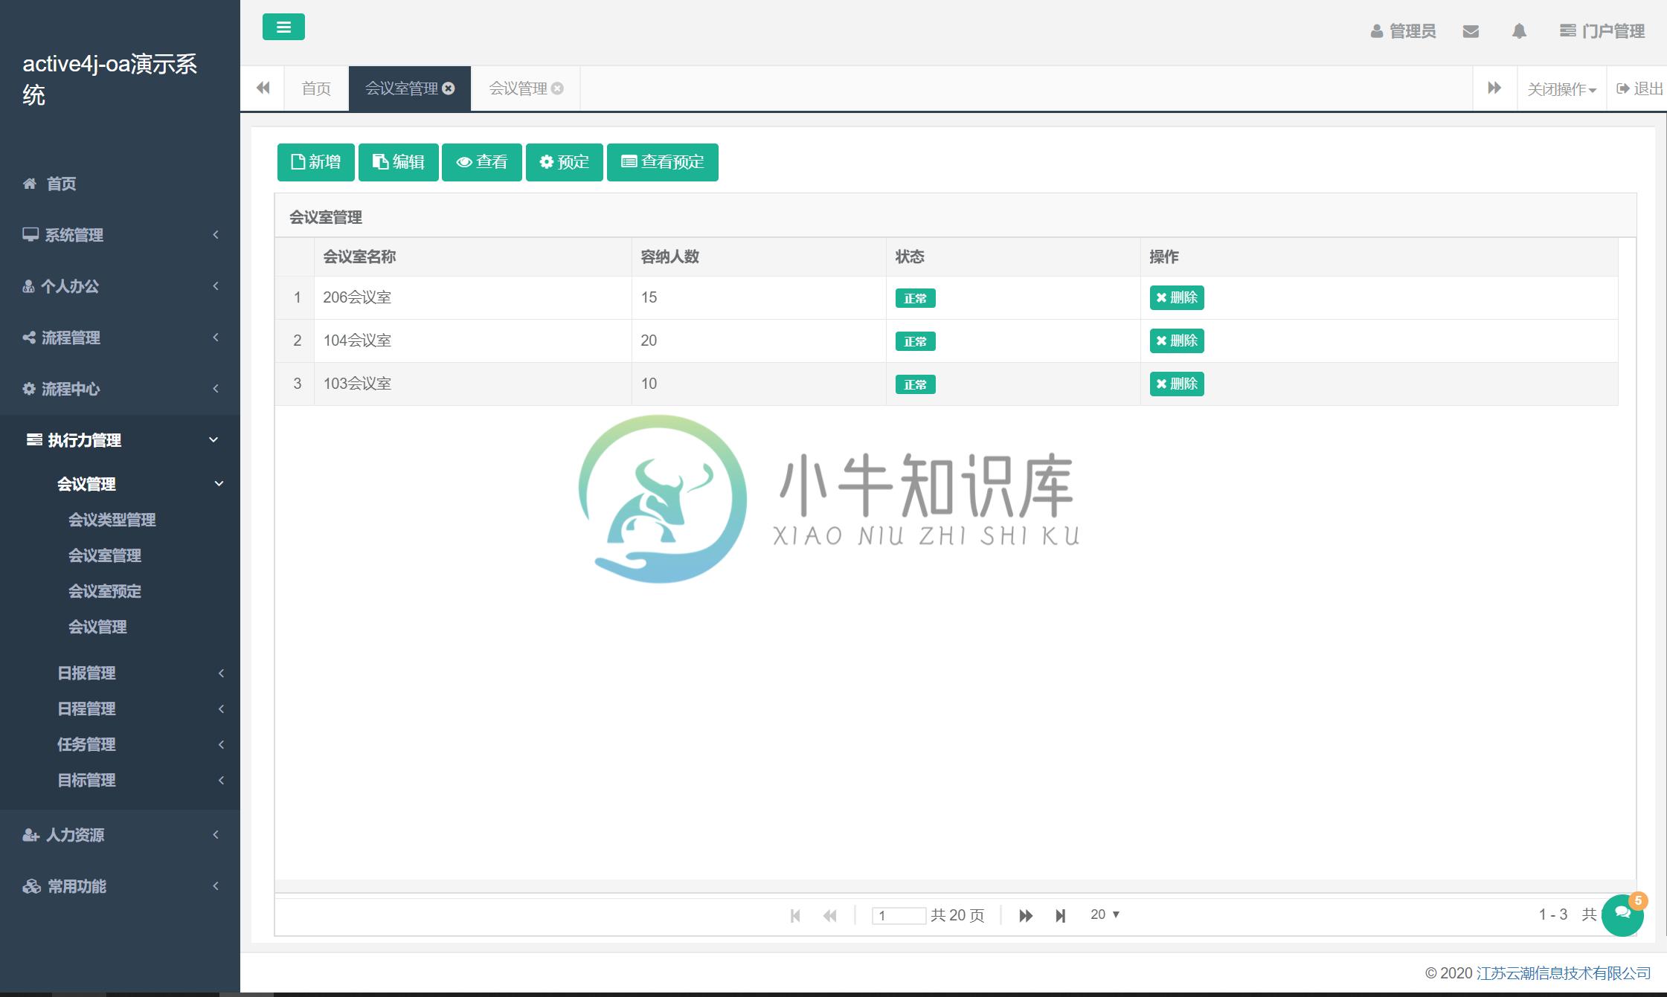Click the 新增 button
This screenshot has height=997, width=1667.
click(315, 162)
